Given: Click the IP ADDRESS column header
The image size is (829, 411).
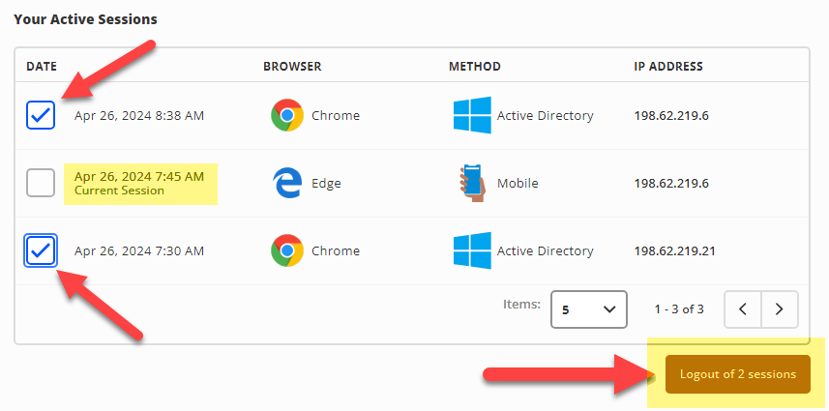Looking at the screenshot, I should 668,67.
